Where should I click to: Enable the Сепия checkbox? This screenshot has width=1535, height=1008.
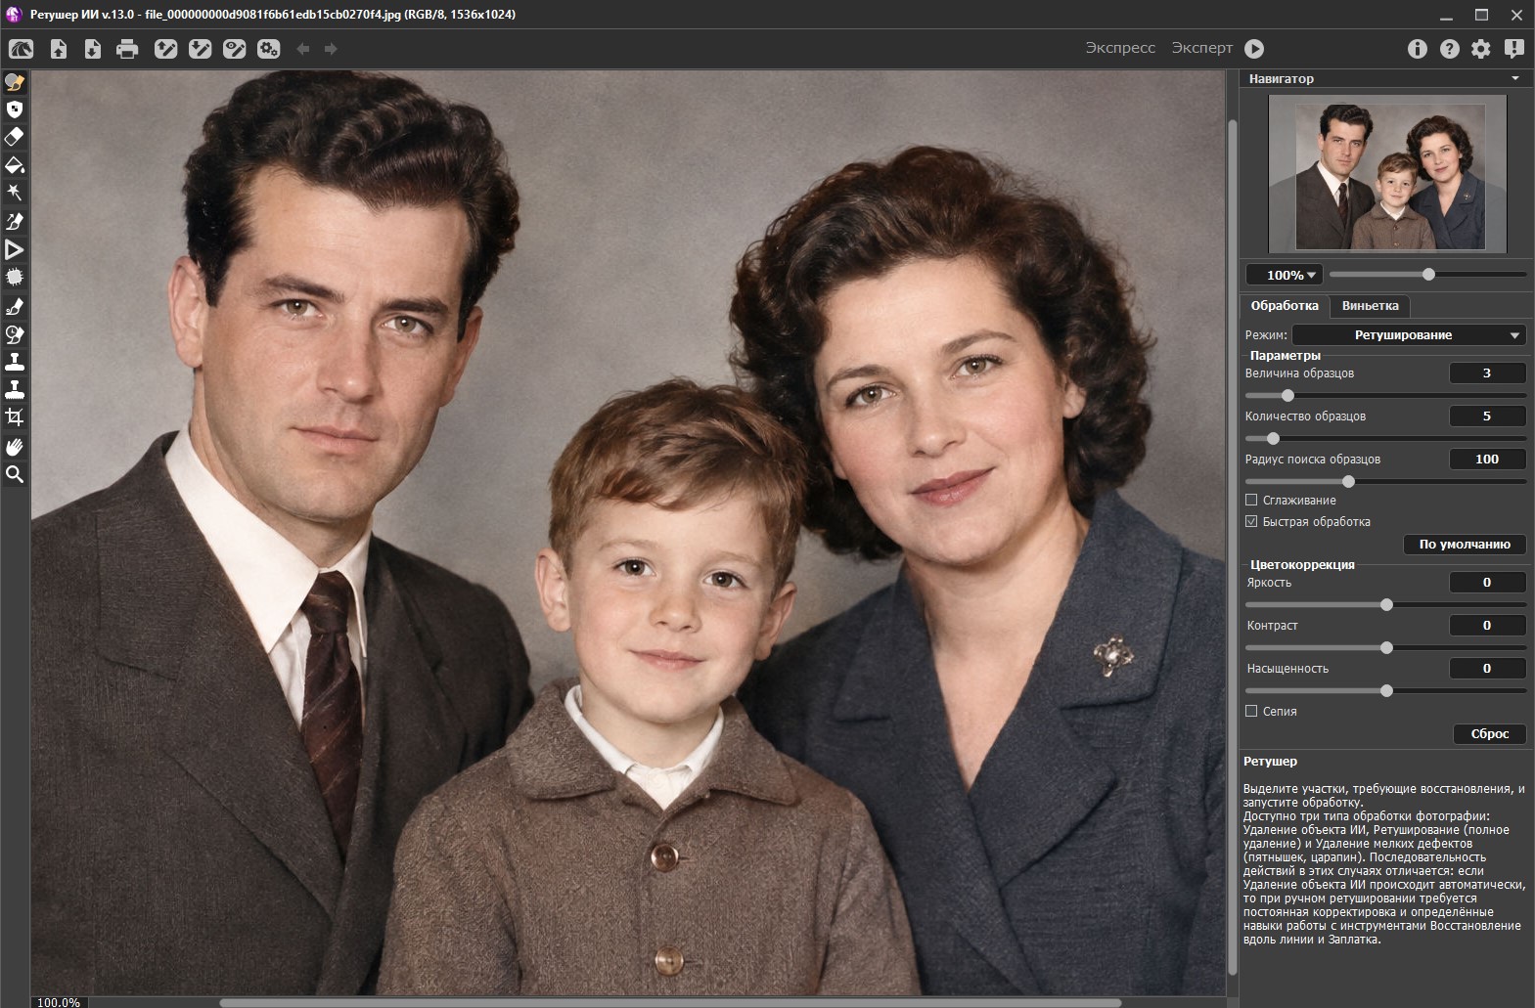tap(1251, 712)
